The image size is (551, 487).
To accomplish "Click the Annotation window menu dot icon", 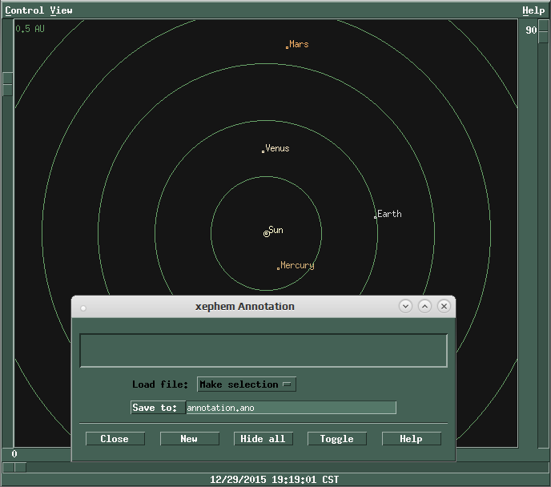I will point(83,308).
